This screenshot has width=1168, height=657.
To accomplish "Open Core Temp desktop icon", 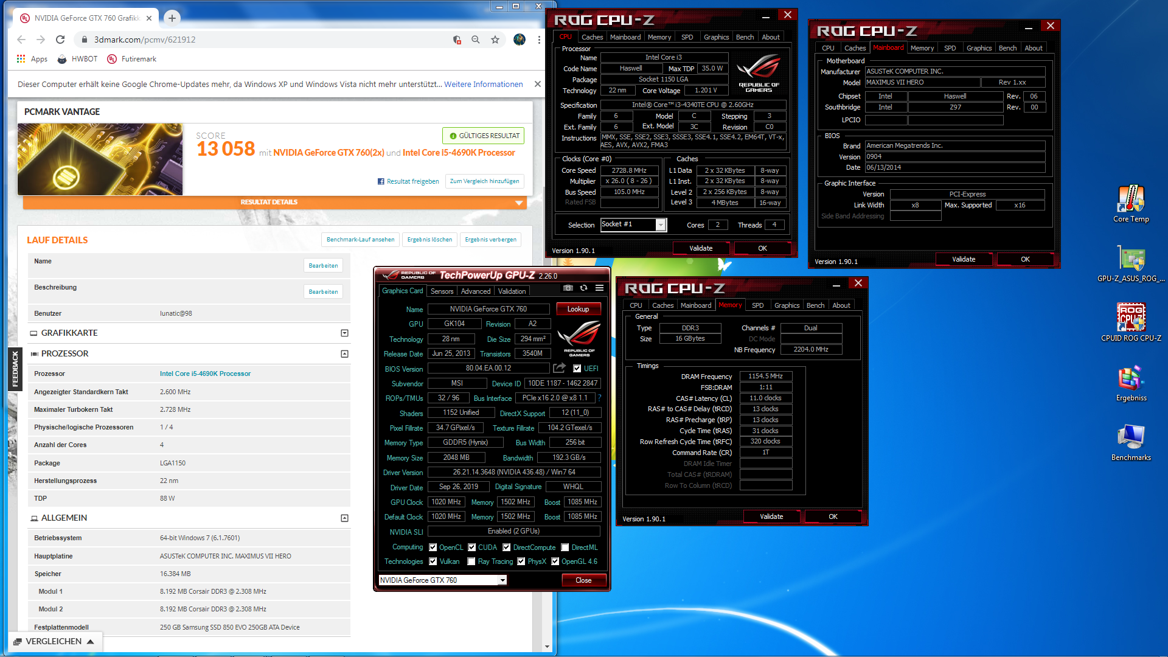I will (x=1131, y=204).
